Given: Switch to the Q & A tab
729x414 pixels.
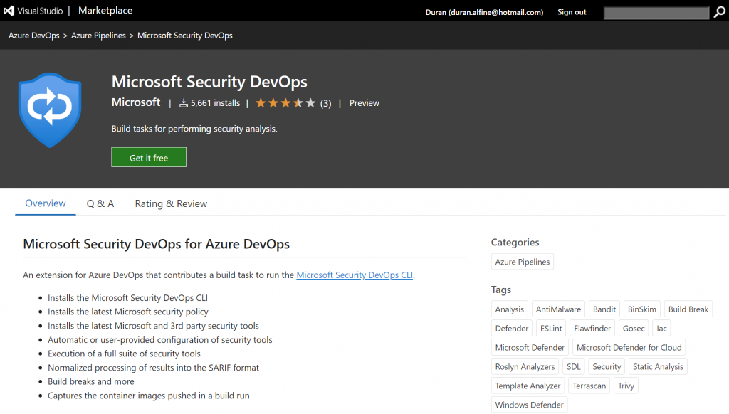Looking at the screenshot, I should pos(100,203).
